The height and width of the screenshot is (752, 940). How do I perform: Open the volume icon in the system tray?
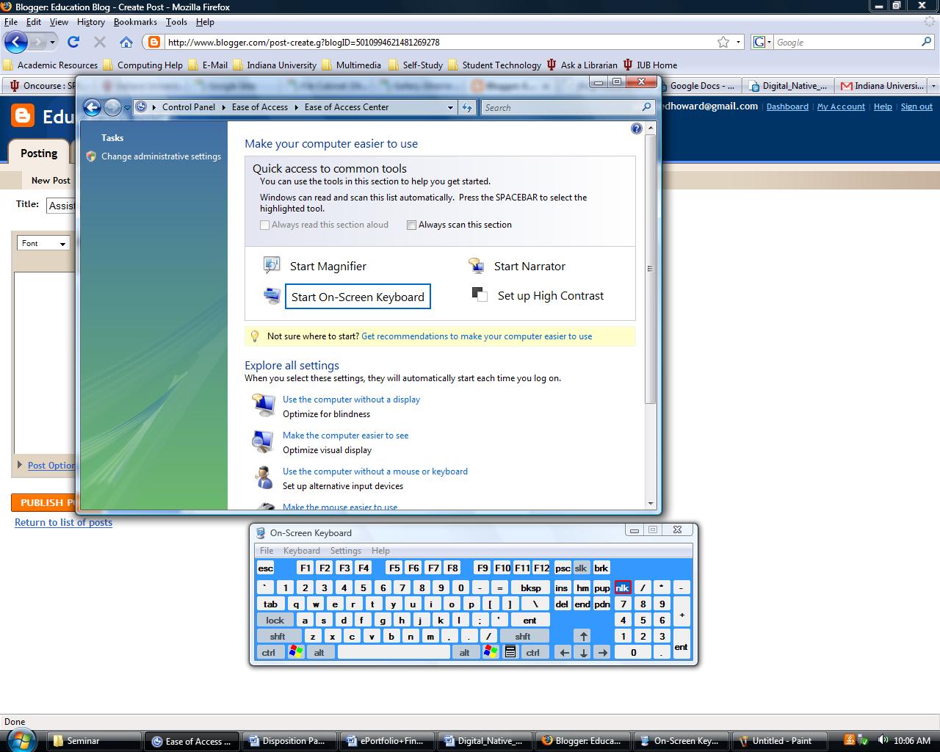(884, 740)
